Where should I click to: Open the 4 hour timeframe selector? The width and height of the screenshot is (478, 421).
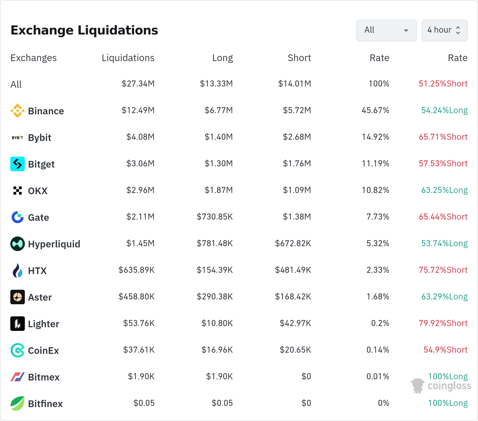tap(444, 30)
